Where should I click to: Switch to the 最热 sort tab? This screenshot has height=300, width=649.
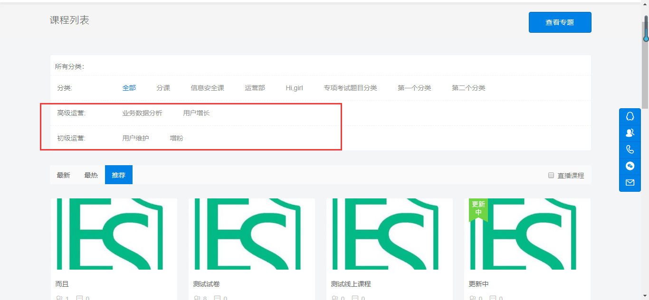pyautogui.click(x=91, y=175)
